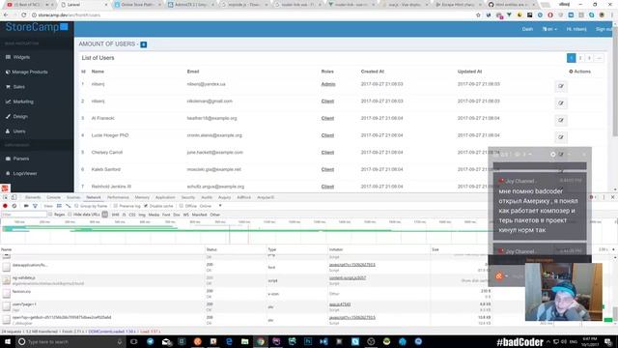This screenshot has width=618, height=348.
Task: Bookmark page with star icon
Action: 478,15
